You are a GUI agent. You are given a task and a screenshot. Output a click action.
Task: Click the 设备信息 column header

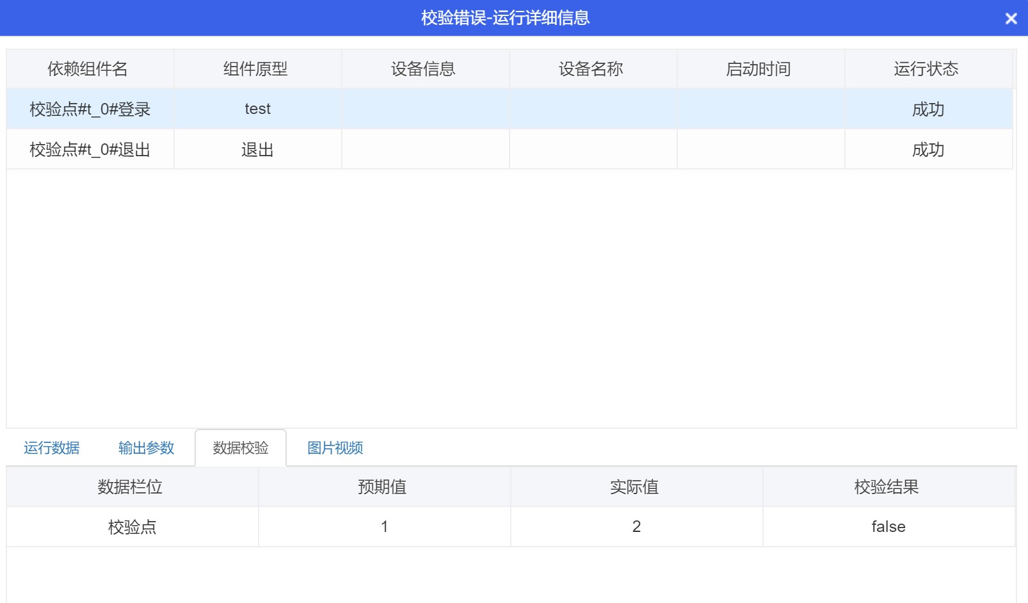pyautogui.click(x=423, y=69)
